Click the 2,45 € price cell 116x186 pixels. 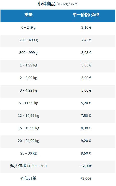(86, 40)
